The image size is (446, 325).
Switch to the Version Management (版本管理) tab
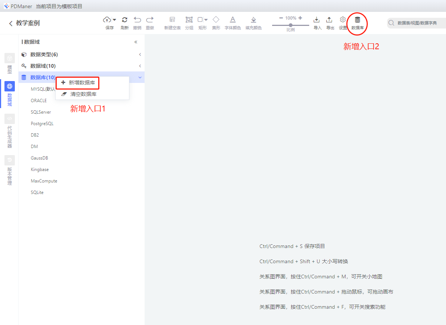(10, 171)
